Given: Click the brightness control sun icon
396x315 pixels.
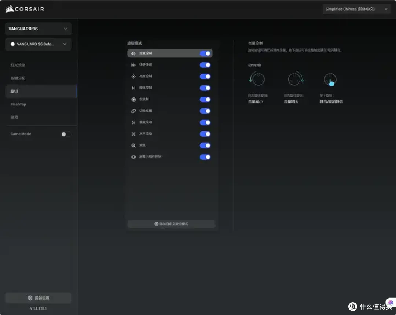Looking at the screenshot, I should tap(133, 77).
